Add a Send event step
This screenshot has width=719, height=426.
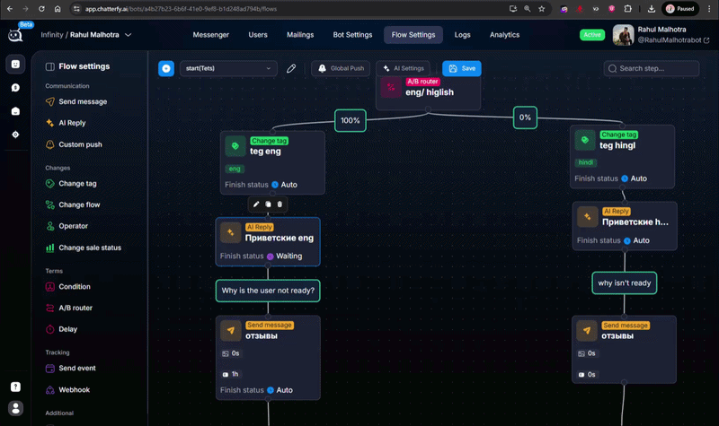tap(71, 368)
